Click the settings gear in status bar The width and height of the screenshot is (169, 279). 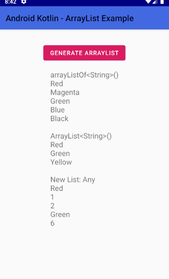click(24, 2)
